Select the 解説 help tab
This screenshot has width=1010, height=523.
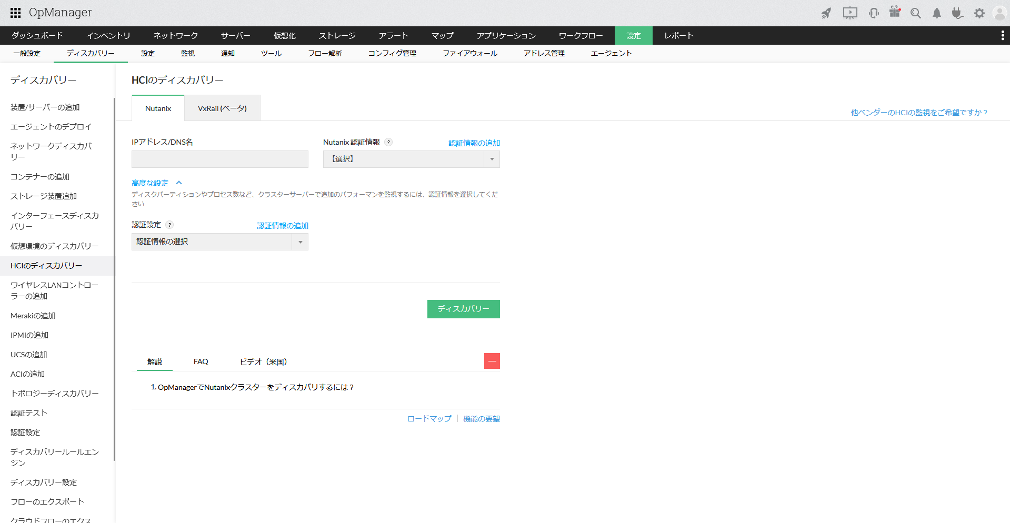point(155,361)
